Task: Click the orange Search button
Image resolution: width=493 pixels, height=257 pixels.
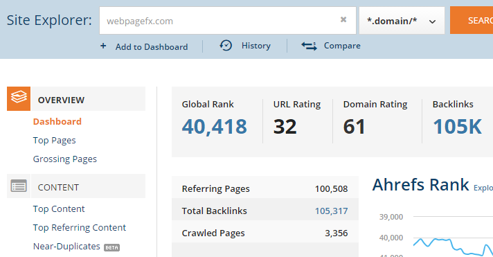Action: click(x=472, y=21)
